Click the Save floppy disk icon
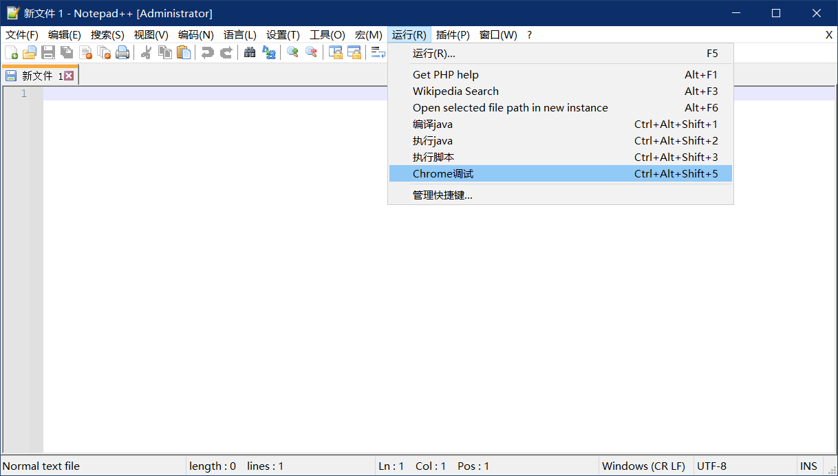This screenshot has width=838, height=476. click(x=48, y=52)
